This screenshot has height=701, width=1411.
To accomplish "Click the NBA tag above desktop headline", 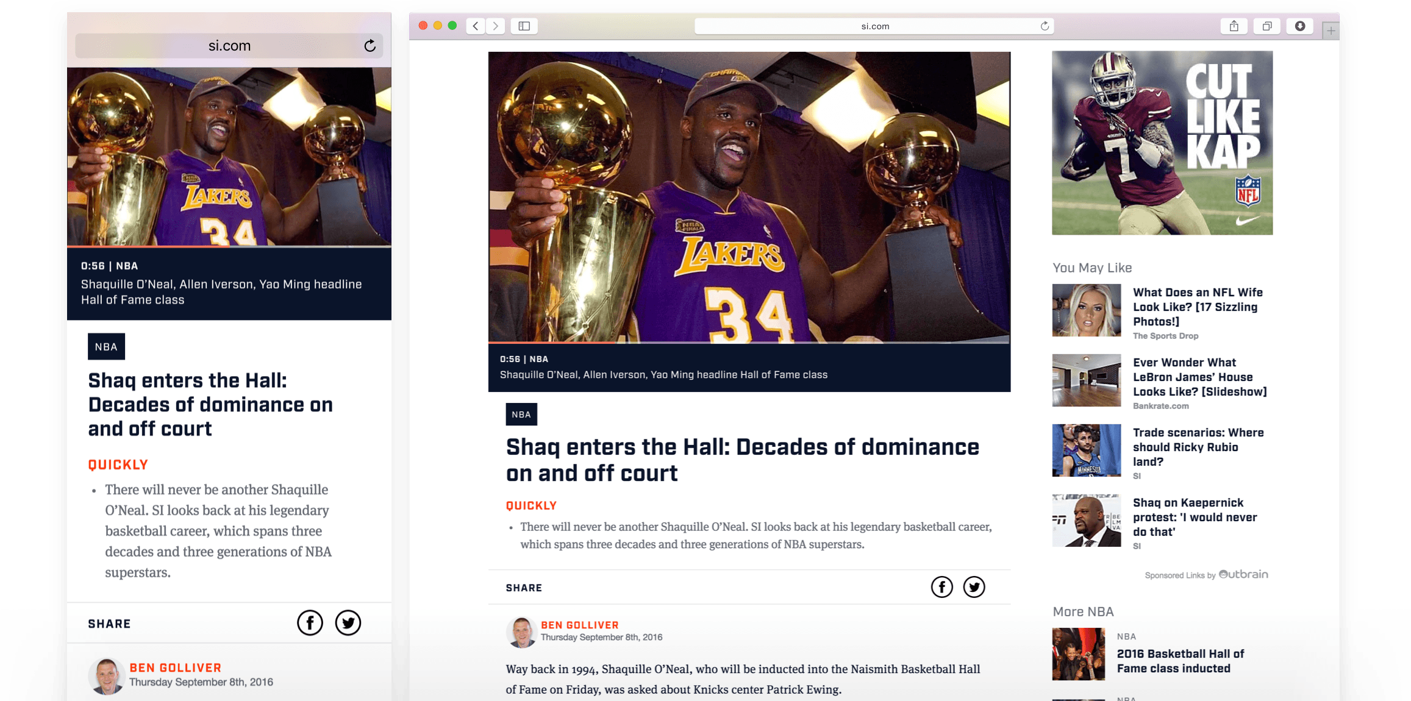I will click(521, 415).
